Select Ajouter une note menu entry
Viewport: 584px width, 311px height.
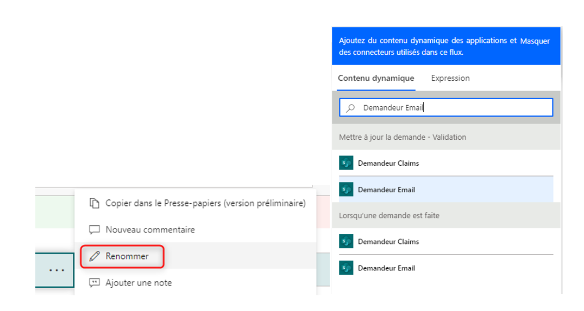196,283
